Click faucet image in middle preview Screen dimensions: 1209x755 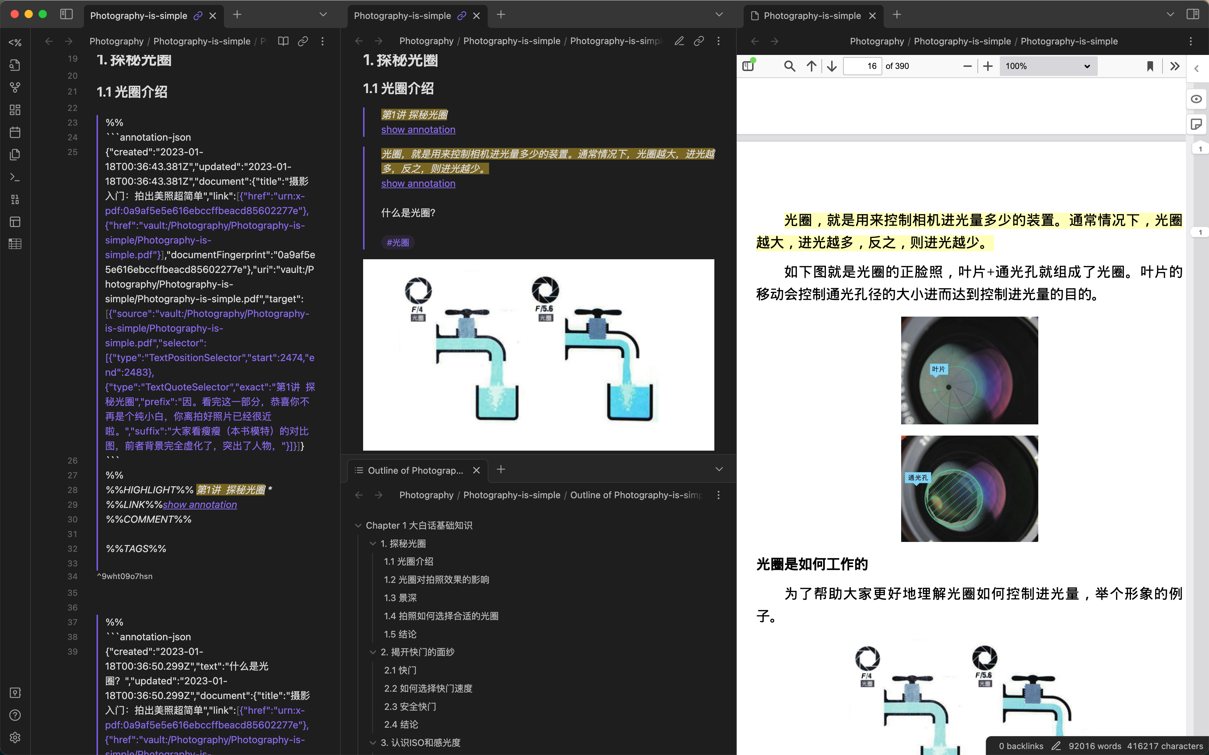click(x=538, y=354)
